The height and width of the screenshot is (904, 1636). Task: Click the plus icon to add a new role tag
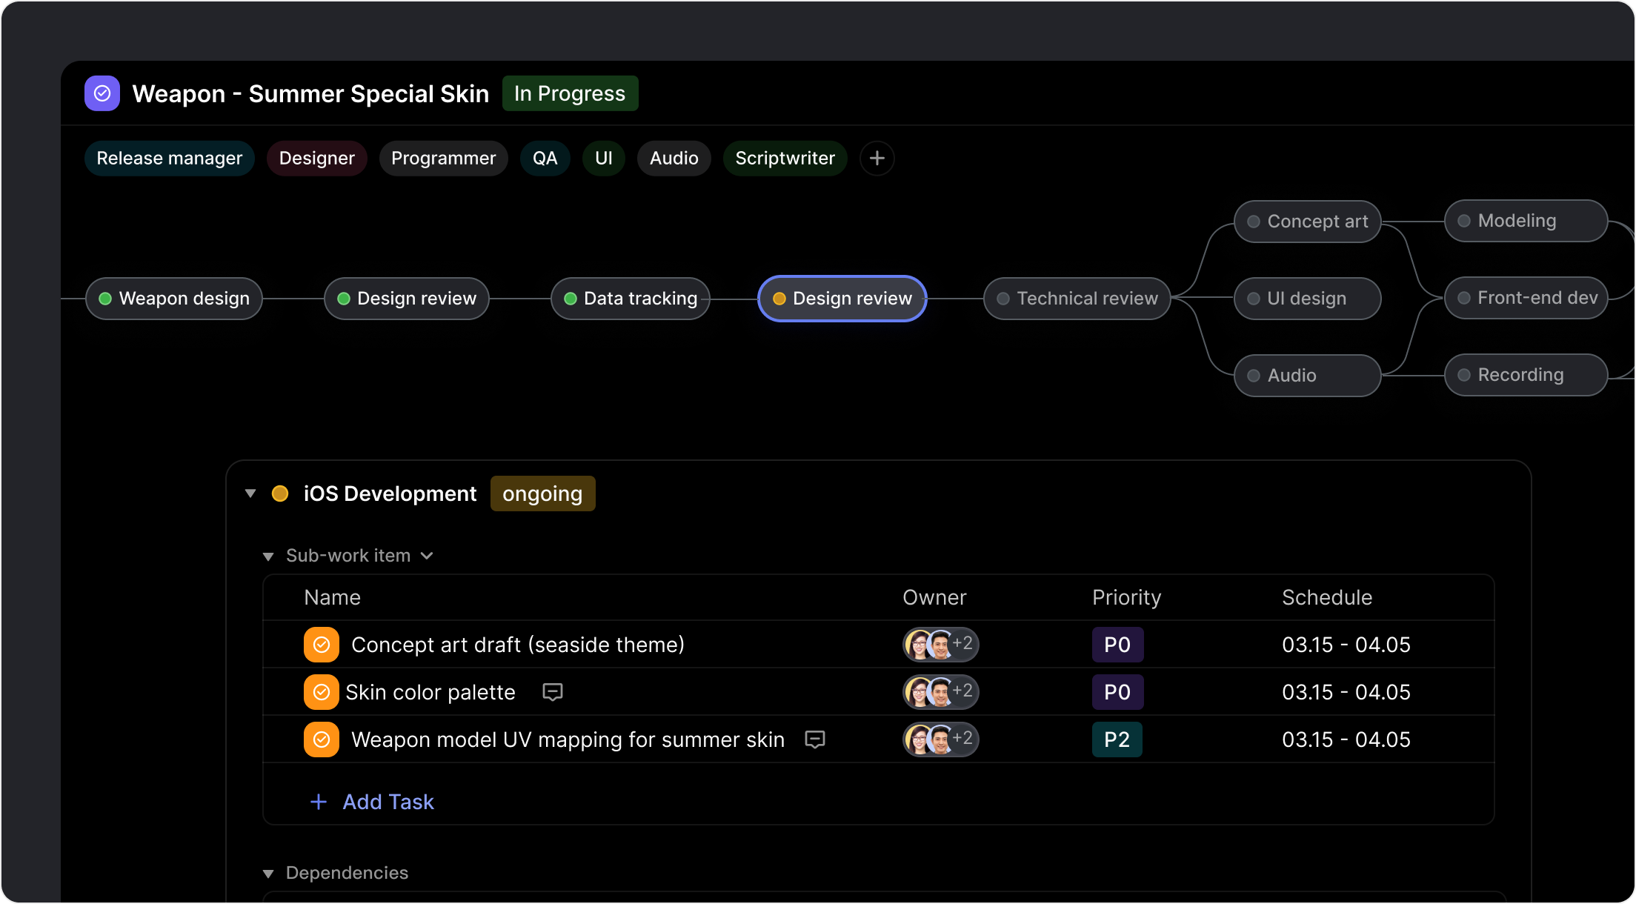pos(877,158)
